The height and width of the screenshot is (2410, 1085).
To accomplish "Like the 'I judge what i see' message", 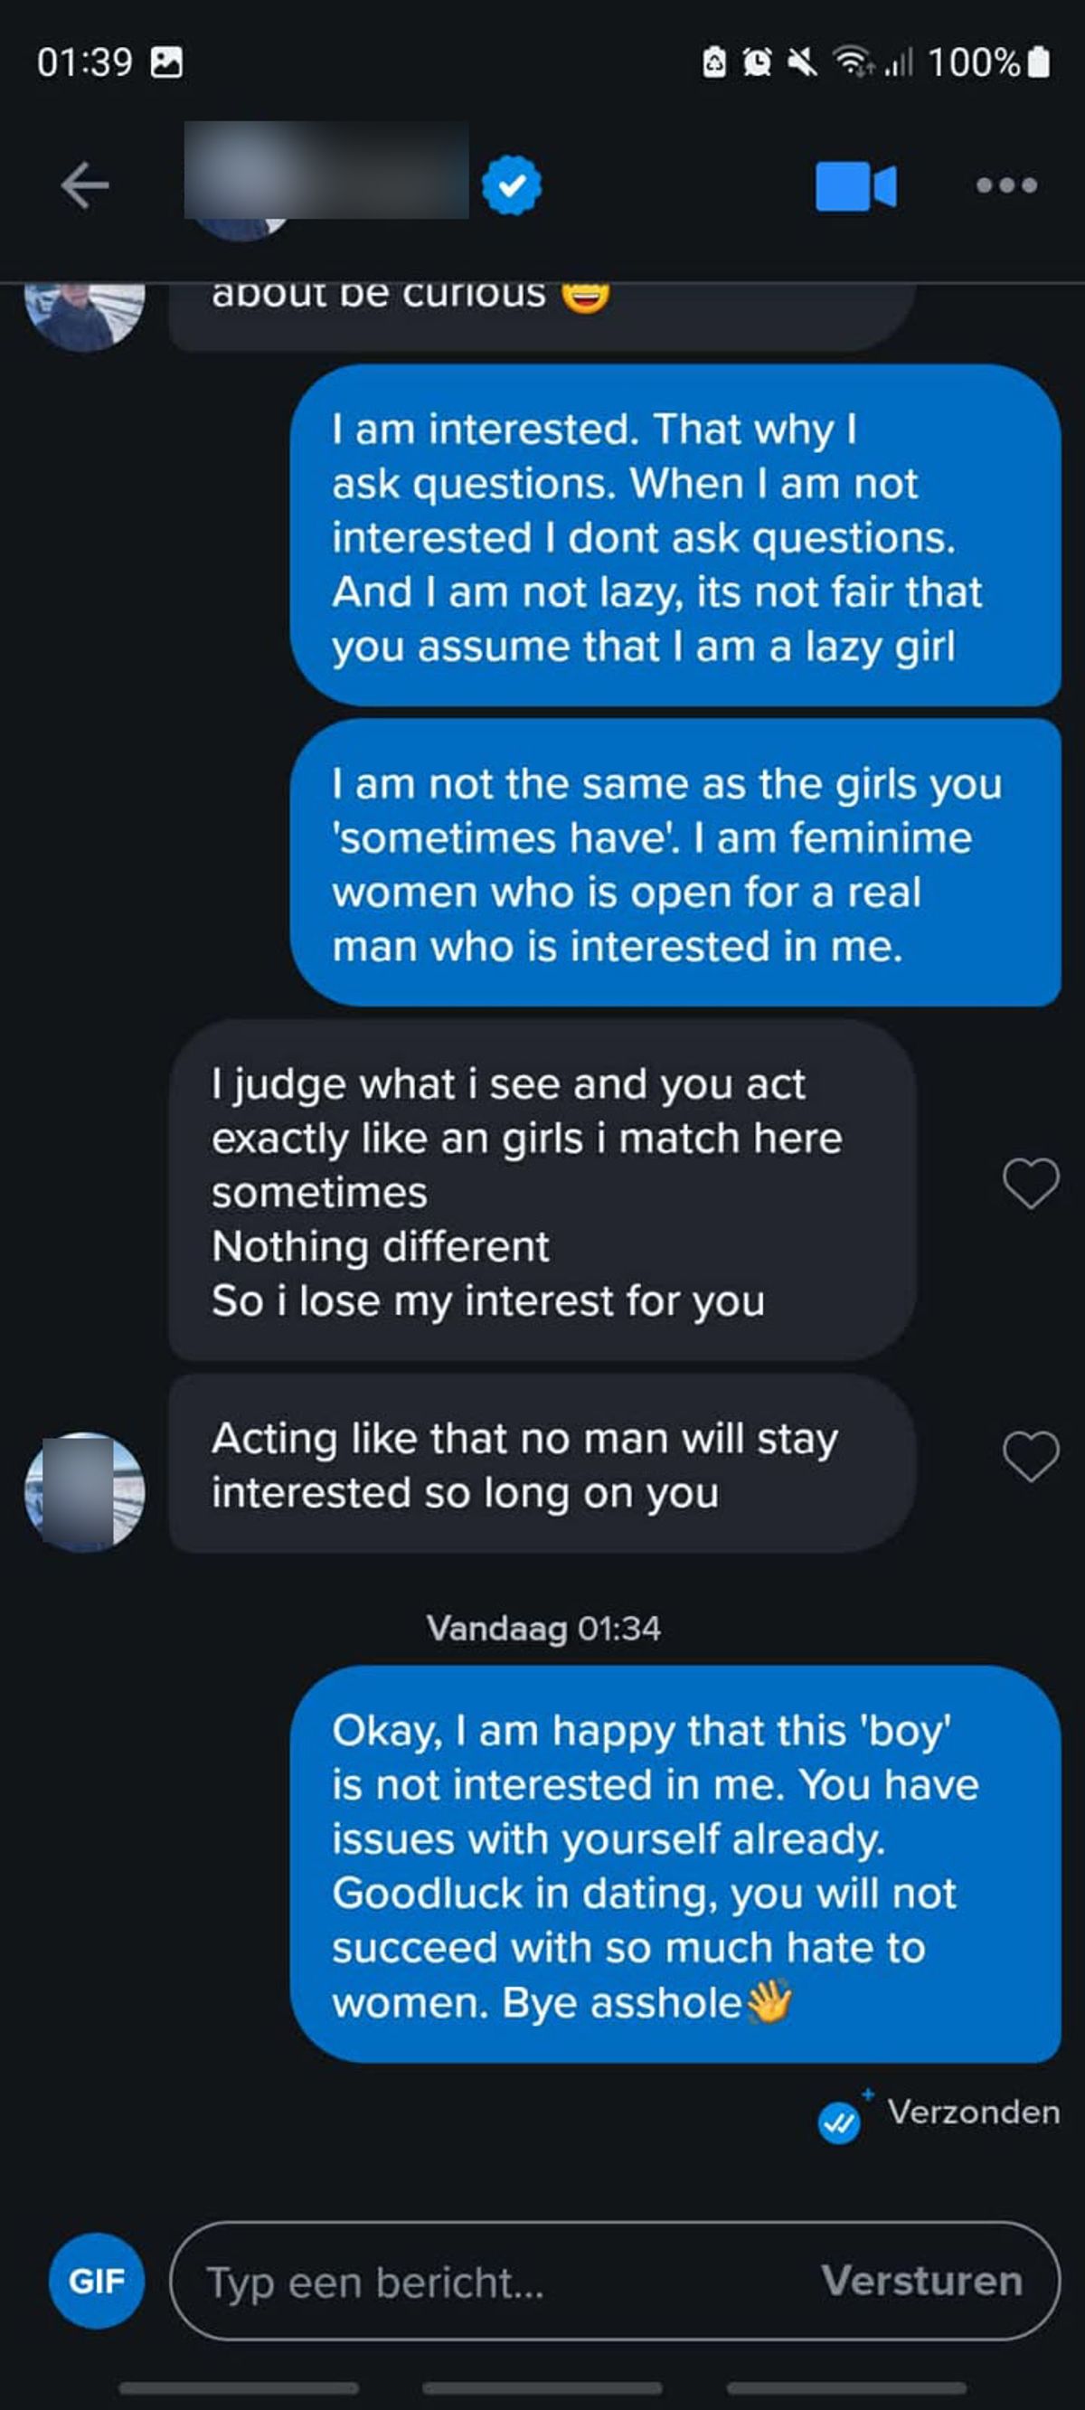I will 1030,1184.
